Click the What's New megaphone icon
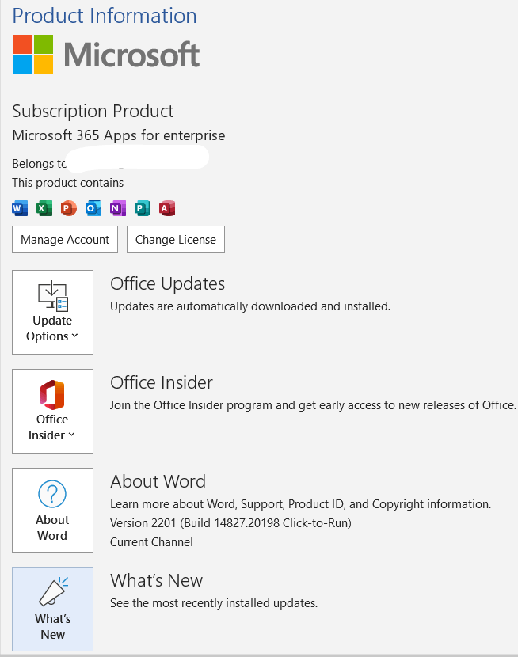518x657 pixels. pyautogui.click(x=53, y=591)
